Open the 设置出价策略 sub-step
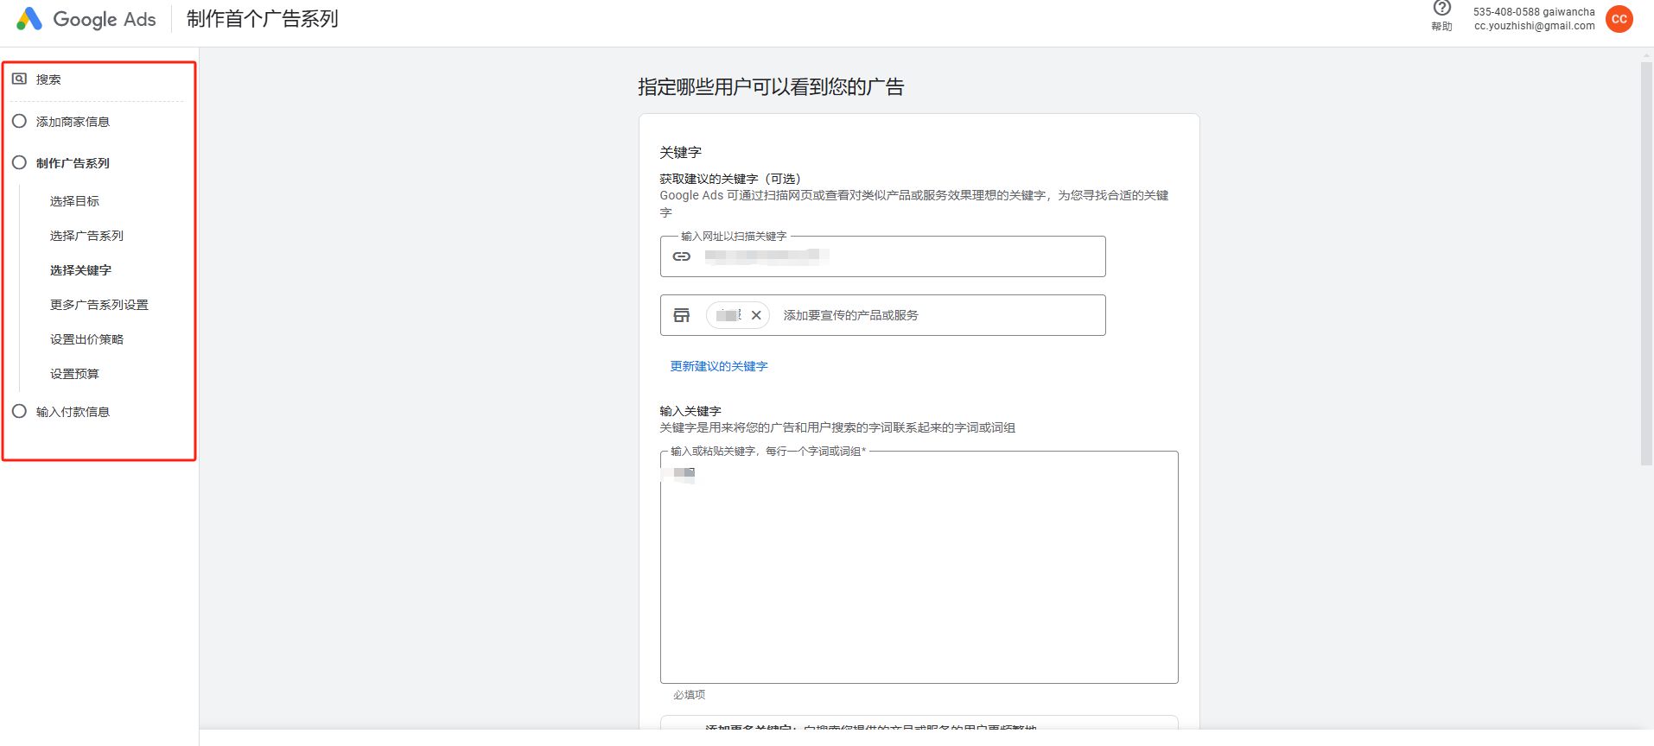This screenshot has height=746, width=1654. click(86, 339)
